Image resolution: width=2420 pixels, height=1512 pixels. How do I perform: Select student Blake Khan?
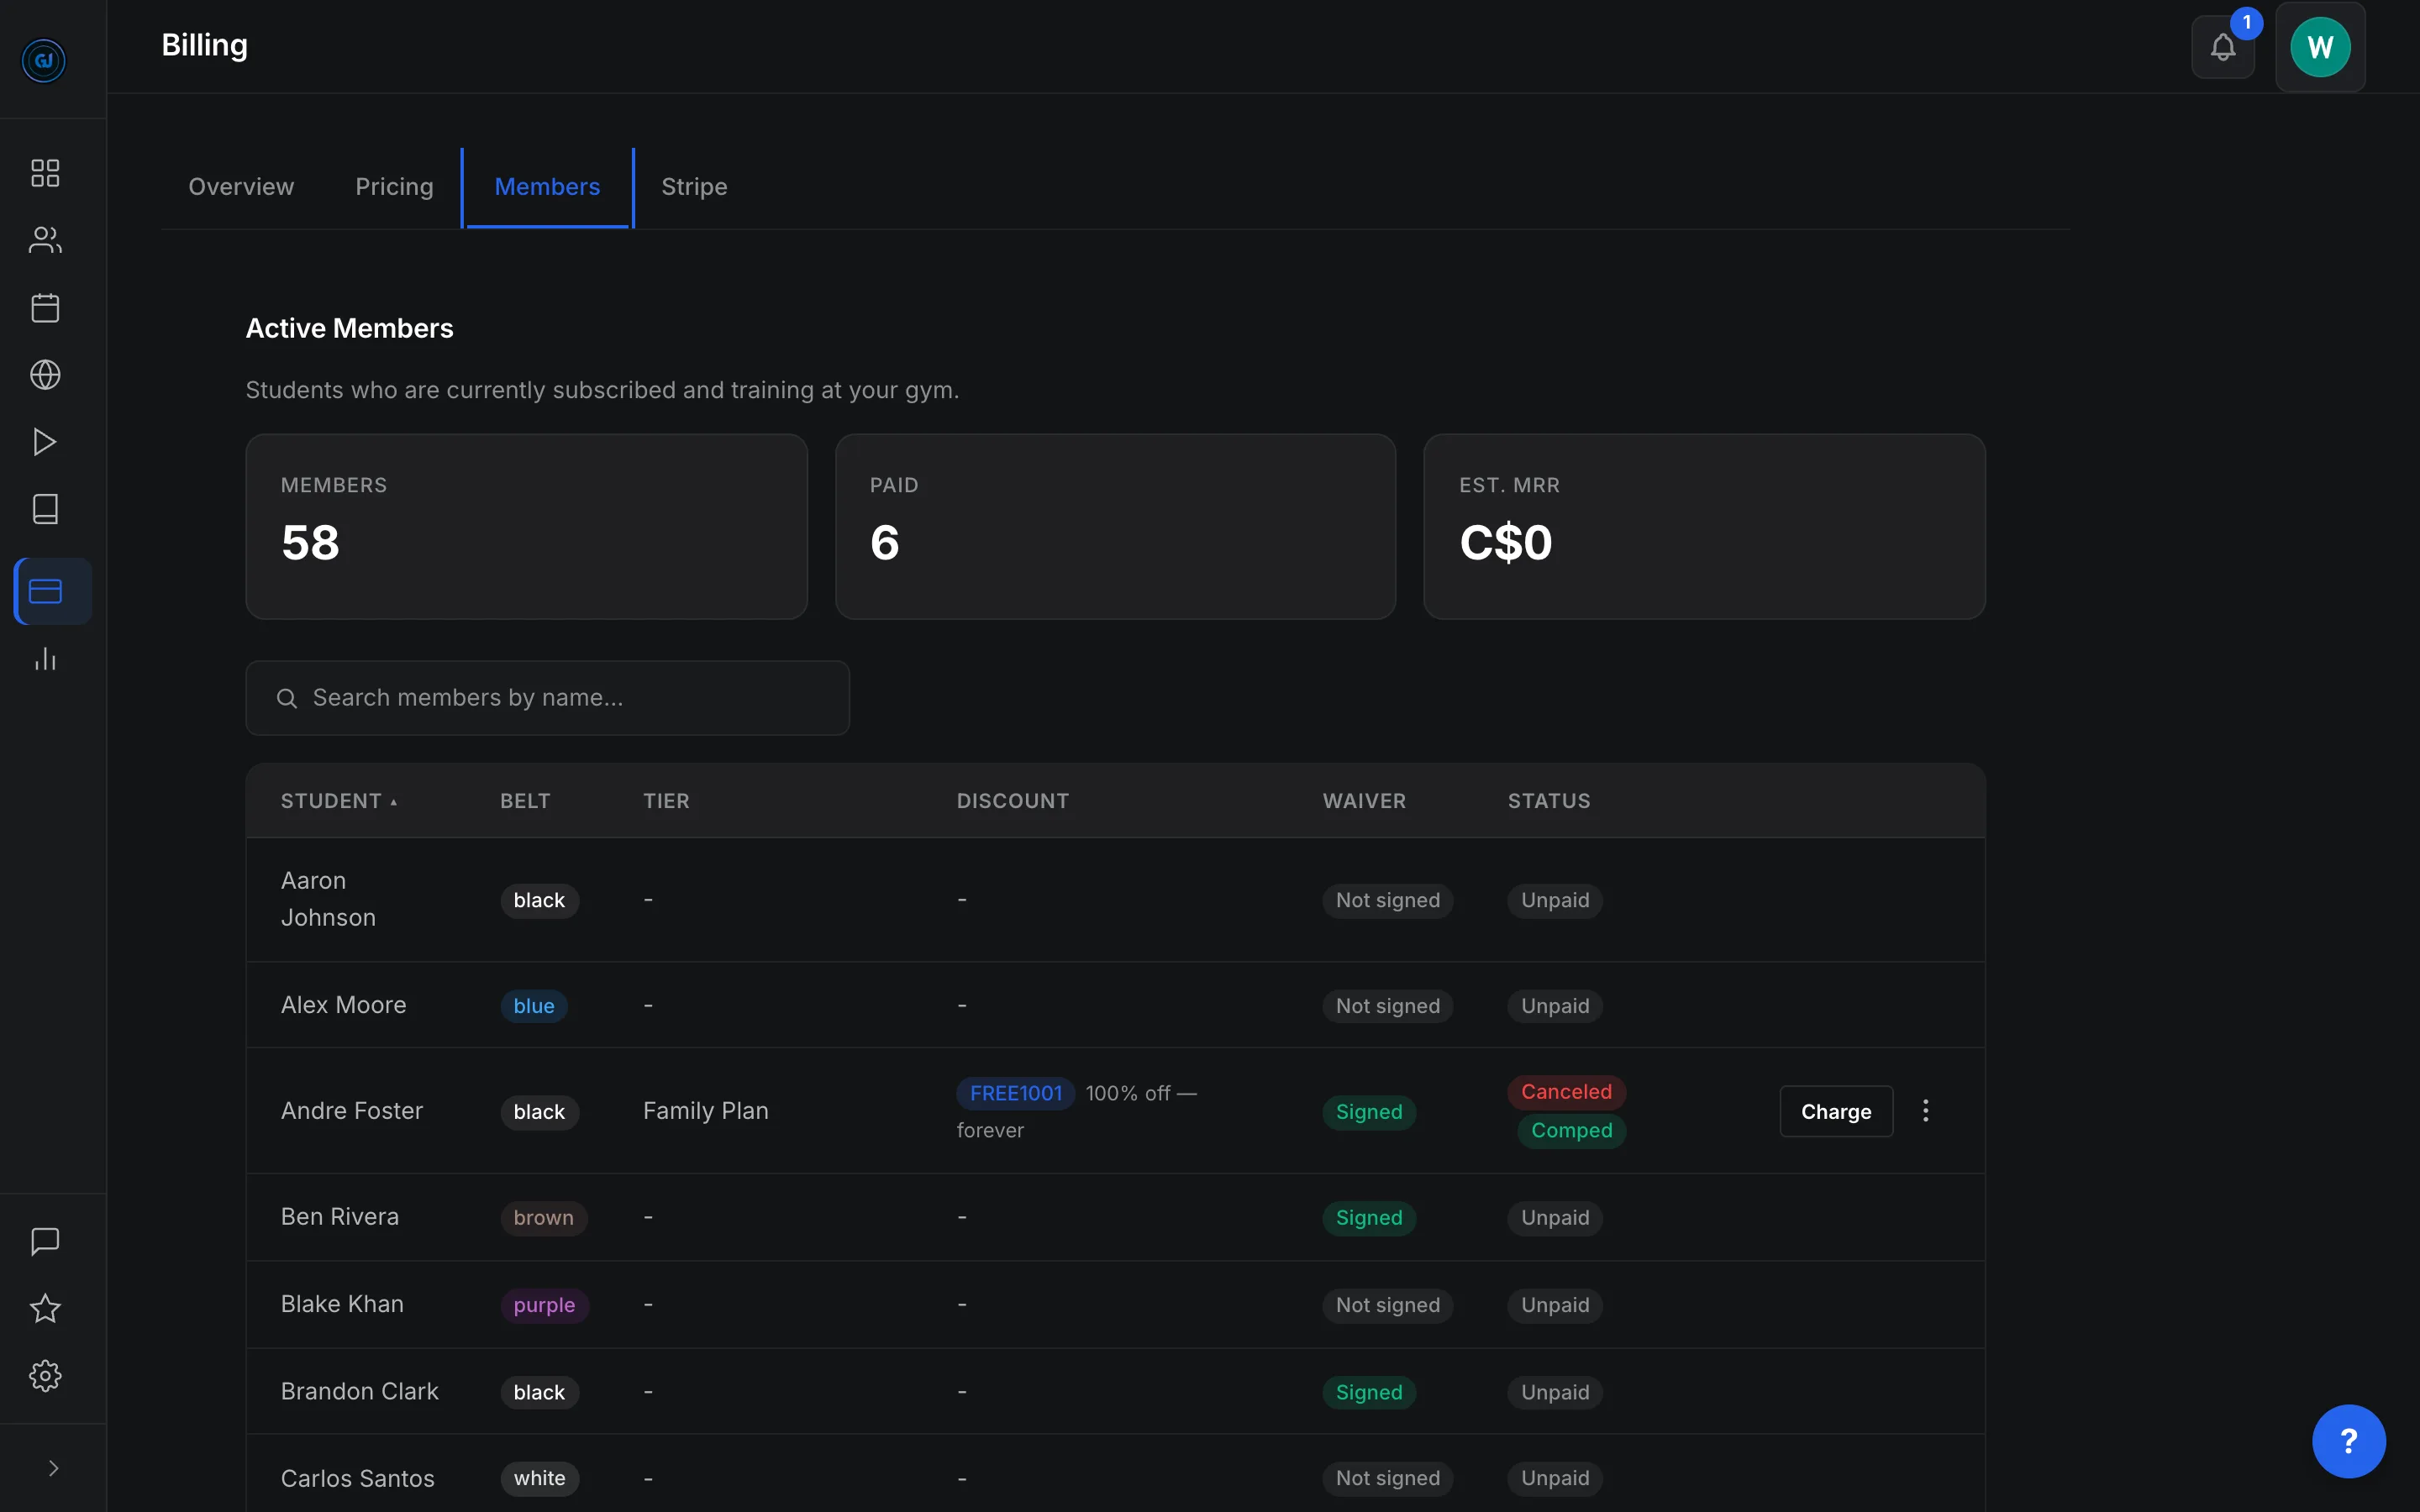pos(342,1304)
